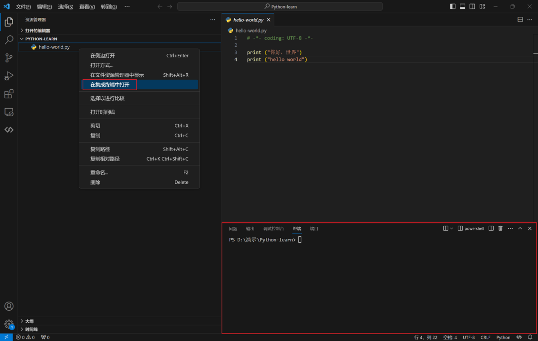Open the File menu
The width and height of the screenshot is (538, 341).
click(23, 6)
